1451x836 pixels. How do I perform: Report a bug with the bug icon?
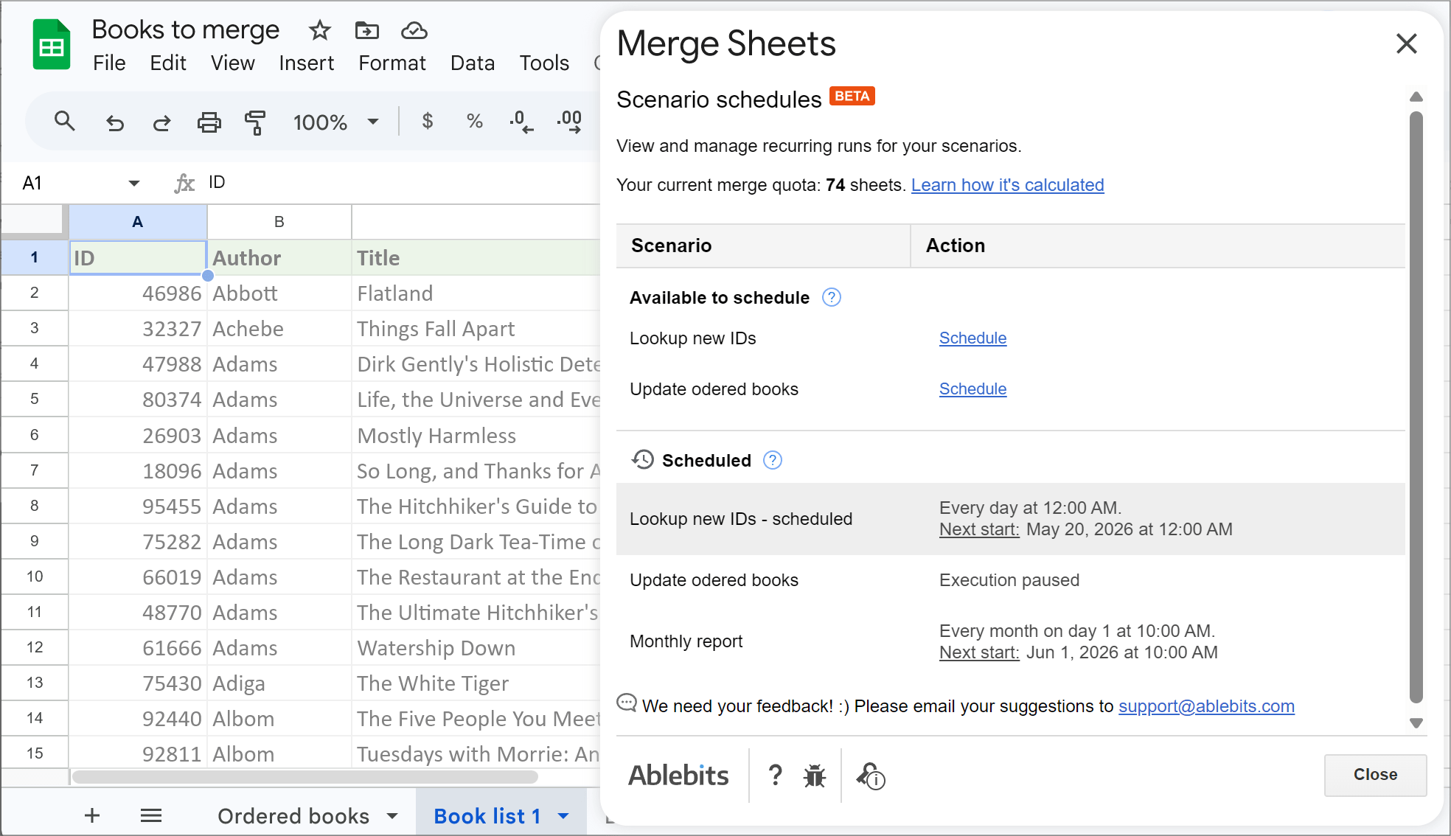815,776
